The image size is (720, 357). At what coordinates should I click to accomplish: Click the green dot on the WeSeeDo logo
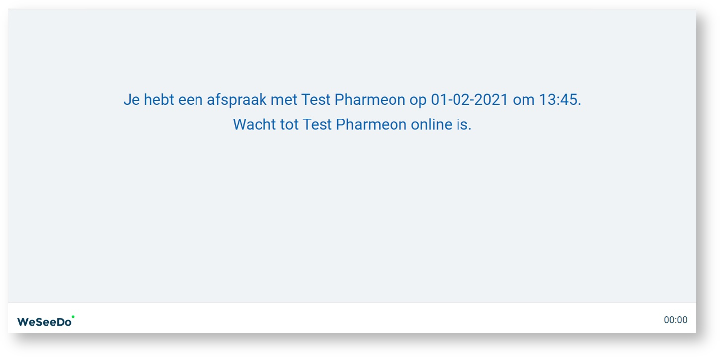click(x=73, y=316)
